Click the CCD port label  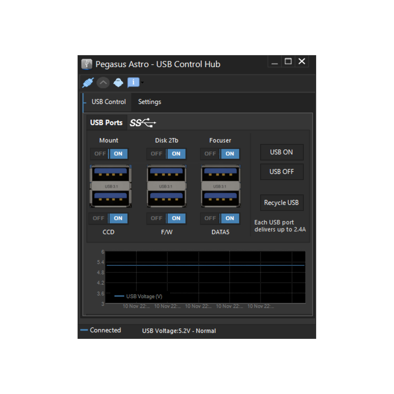point(109,232)
